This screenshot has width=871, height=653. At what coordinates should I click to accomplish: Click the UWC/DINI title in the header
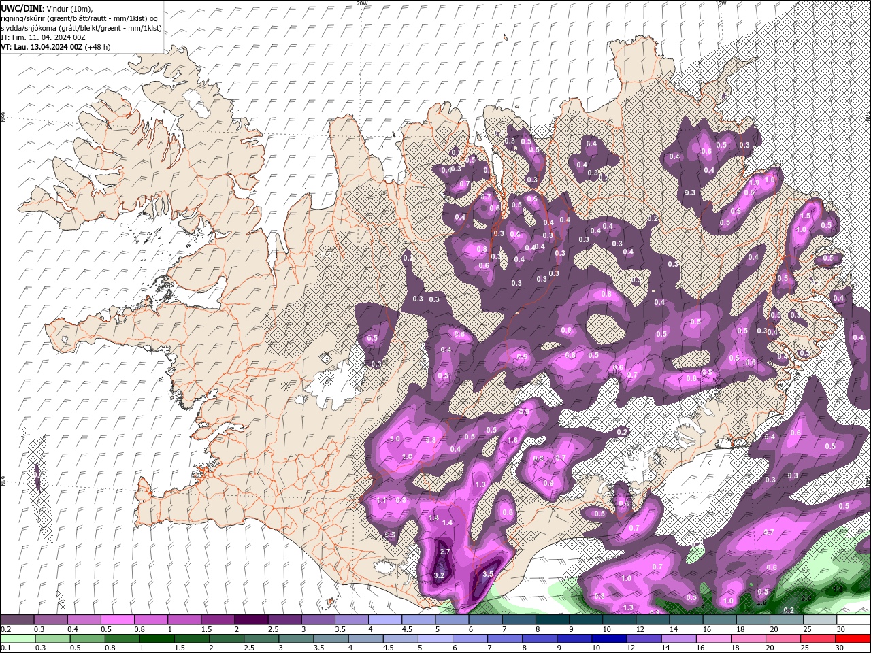pos(21,8)
